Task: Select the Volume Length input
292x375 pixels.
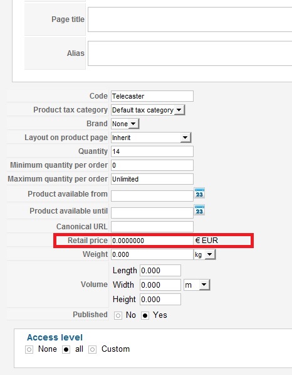Action: (x=160, y=271)
